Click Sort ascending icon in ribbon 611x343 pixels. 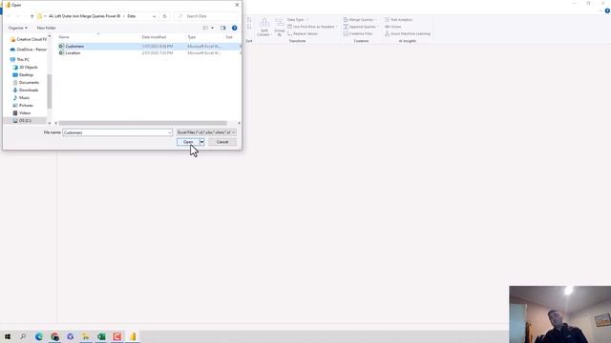pyautogui.click(x=249, y=19)
